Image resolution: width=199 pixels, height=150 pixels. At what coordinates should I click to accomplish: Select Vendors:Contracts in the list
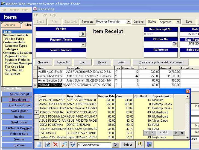point(16,35)
